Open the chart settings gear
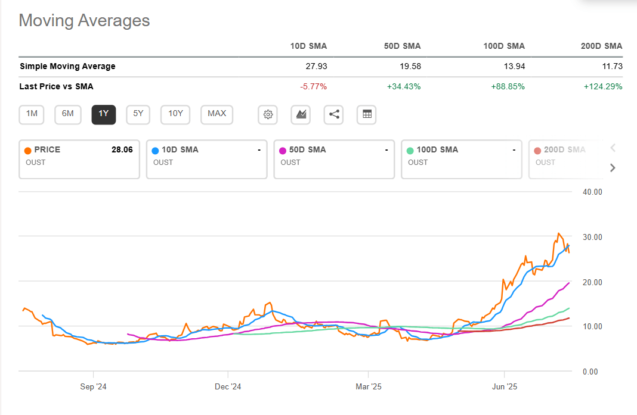Viewport: 637px width, 415px height. tap(267, 114)
